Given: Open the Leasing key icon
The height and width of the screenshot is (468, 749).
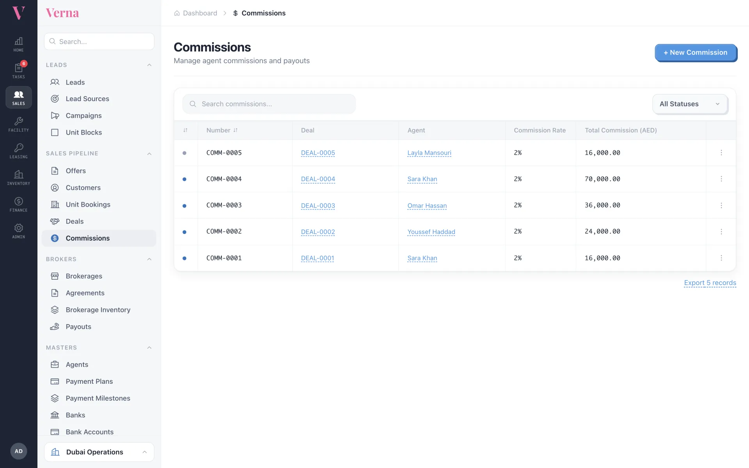Looking at the screenshot, I should tap(18, 151).
